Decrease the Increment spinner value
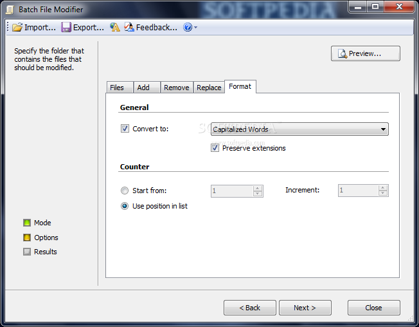This screenshot has width=419, height=327. (383, 194)
